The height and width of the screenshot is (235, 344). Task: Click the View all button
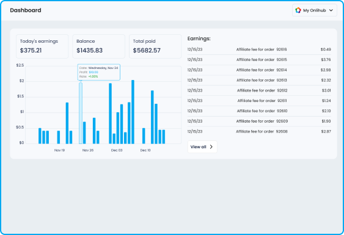pos(202,147)
